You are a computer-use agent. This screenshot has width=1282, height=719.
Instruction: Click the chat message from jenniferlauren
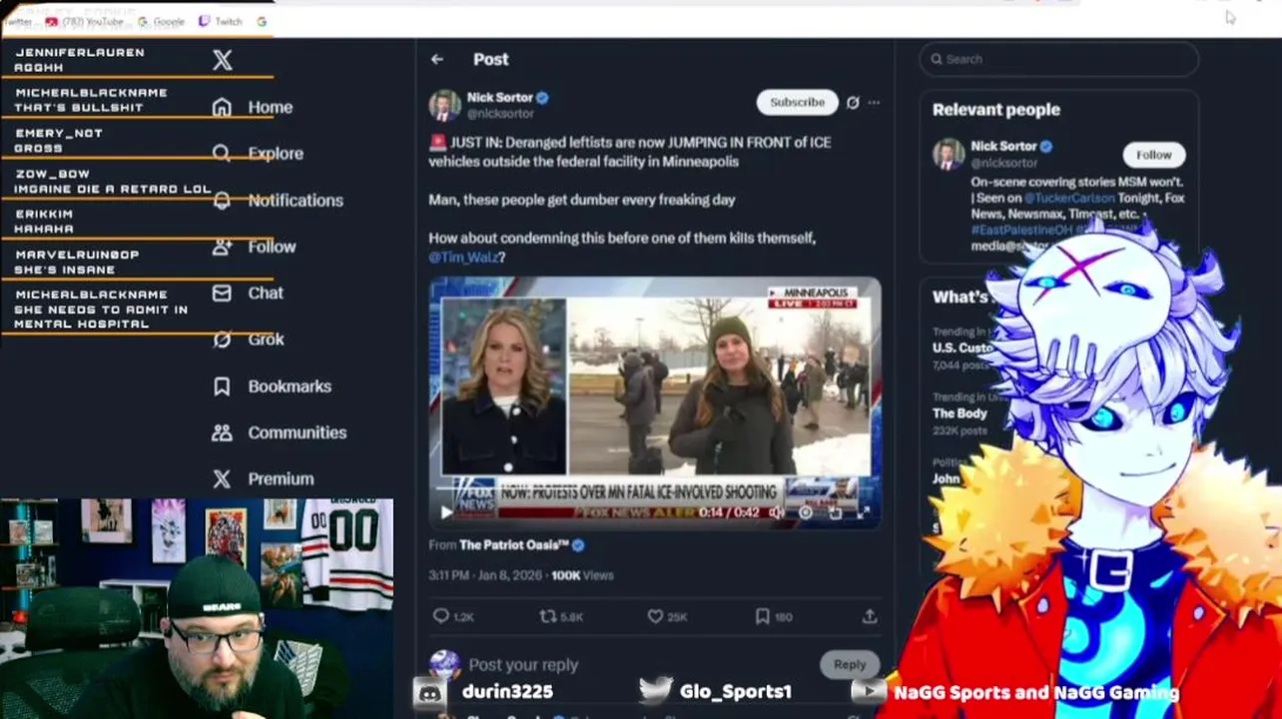pyautogui.click(x=80, y=60)
